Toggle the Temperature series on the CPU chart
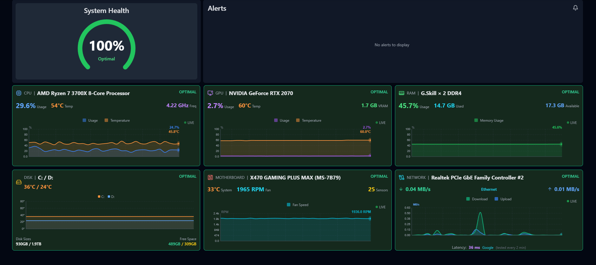 (x=117, y=120)
